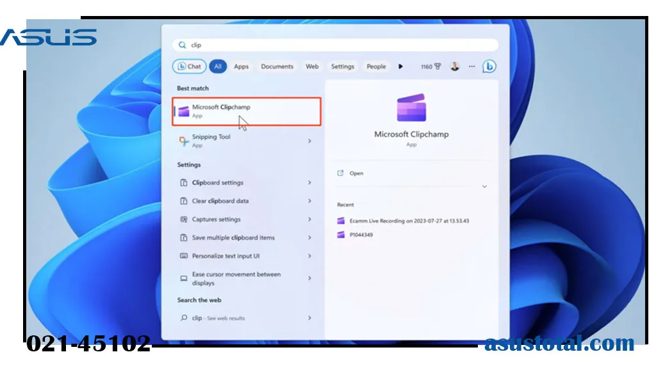The image size is (656, 368).
Task: Expand the Clipboard settings chevron
Action: 309,182
